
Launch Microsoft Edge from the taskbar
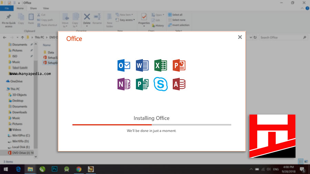point(18,169)
